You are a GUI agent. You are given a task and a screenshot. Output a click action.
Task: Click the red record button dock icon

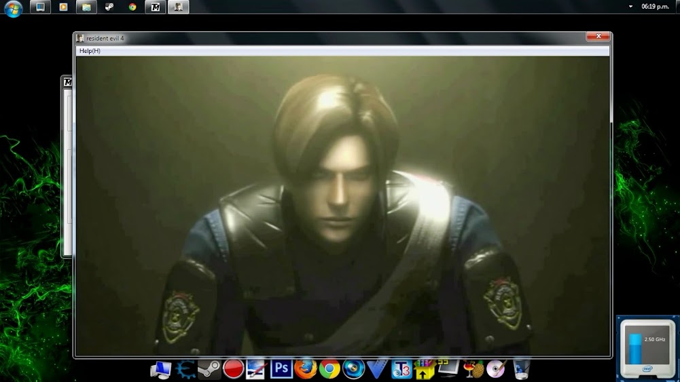click(233, 369)
